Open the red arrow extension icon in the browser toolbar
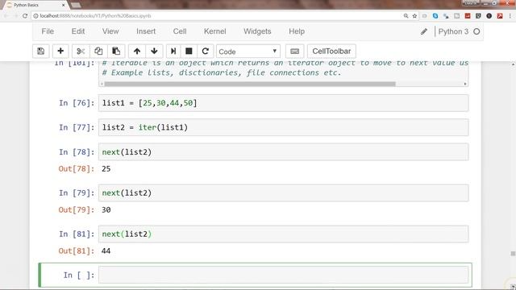Image resolution: width=516 pixels, height=290 pixels. 500,16
